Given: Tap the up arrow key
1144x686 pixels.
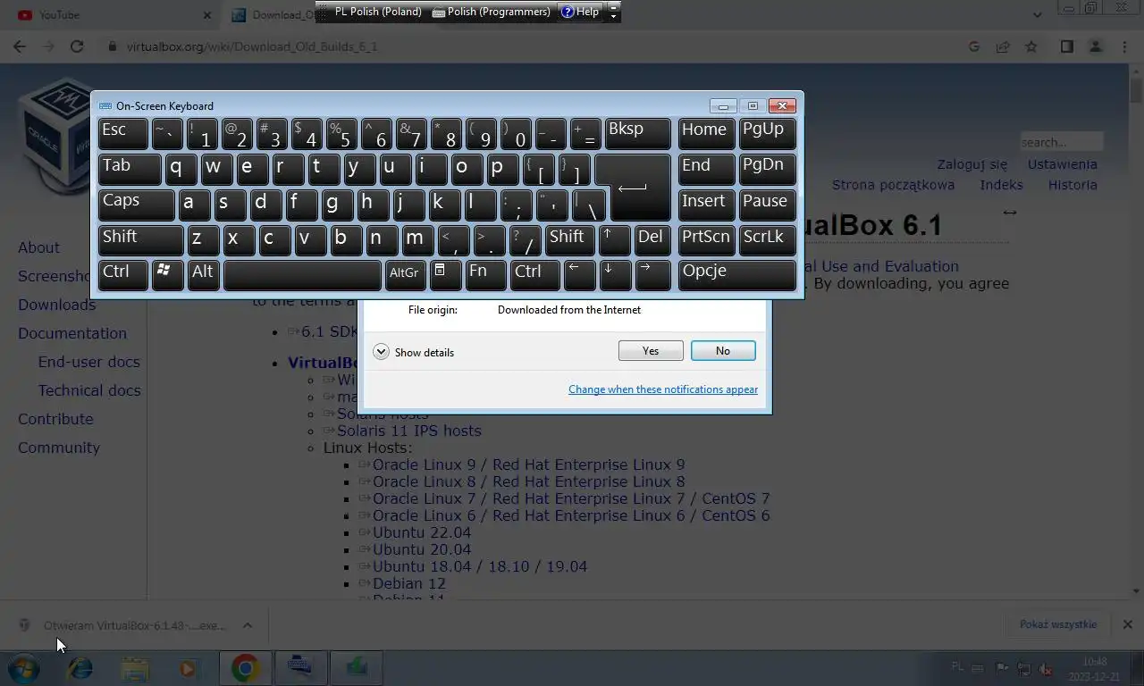Looking at the screenshot, I should click(615, 239).
